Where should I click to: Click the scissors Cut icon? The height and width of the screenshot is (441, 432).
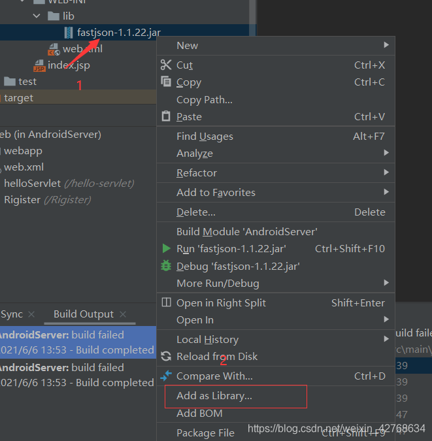pos(166,65)
